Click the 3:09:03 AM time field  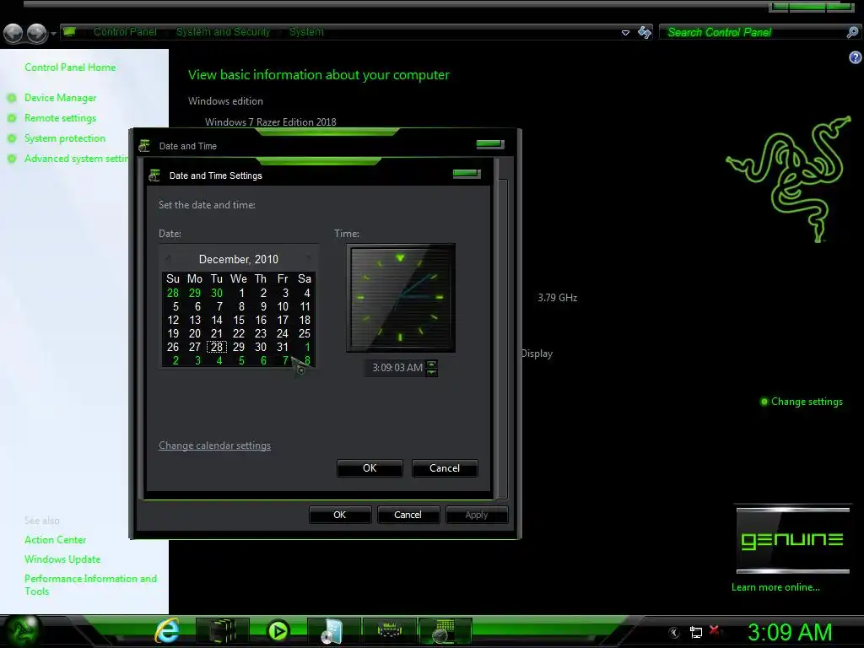(397, 368)
